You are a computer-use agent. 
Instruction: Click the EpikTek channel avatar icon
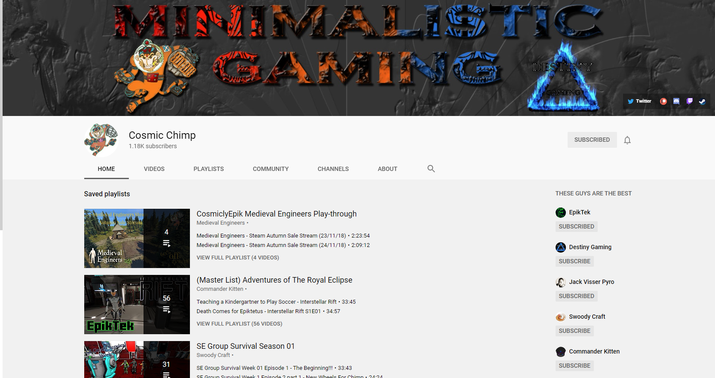[561, 213]
